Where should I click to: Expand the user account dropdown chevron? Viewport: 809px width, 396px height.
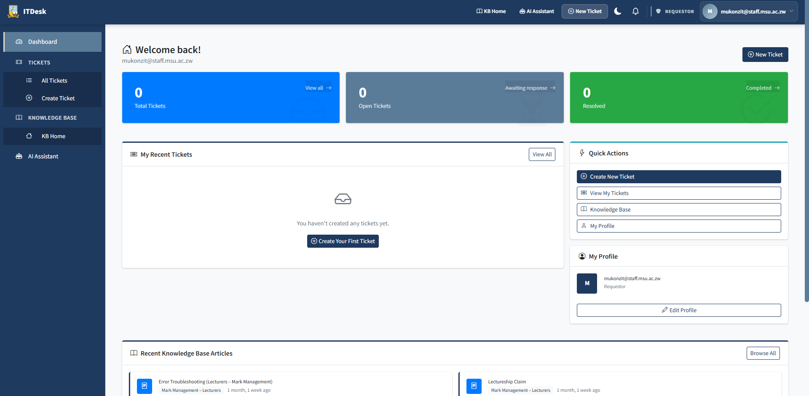(791, 11)
